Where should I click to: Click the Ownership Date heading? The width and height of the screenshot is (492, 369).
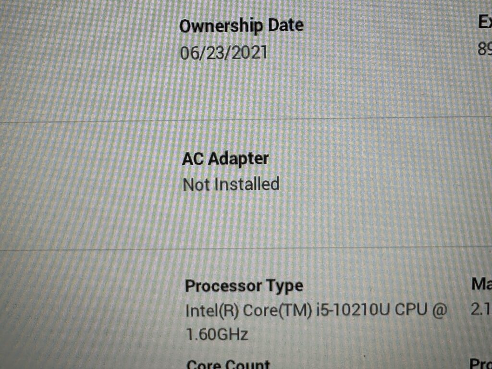pyautogui.click(x=241, y=25)
